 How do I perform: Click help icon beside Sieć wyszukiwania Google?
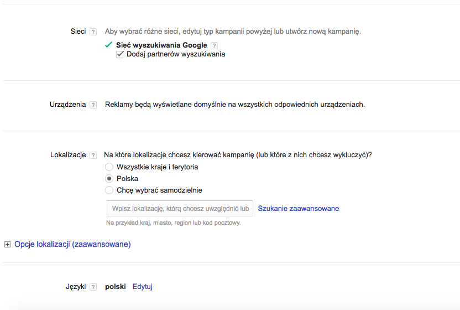215,45
